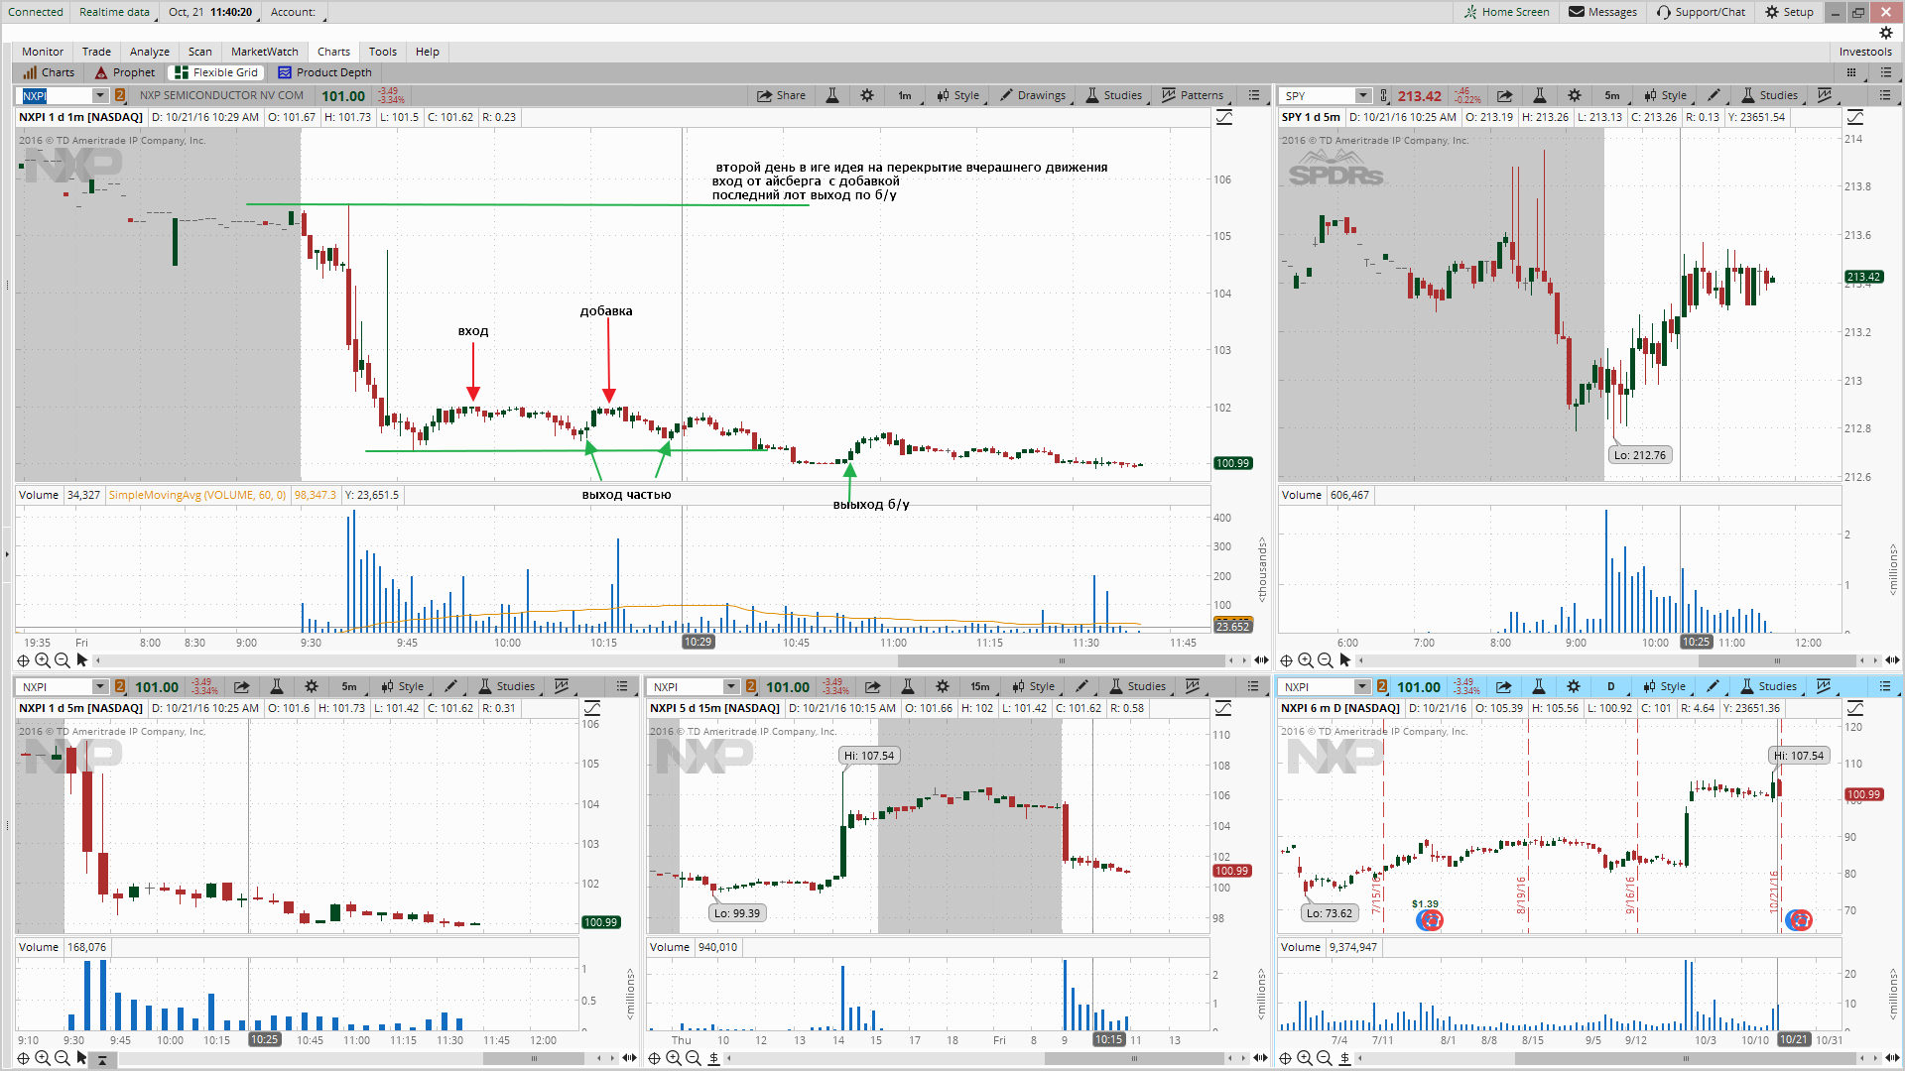Viewport: 1905px width, 1071px height.
Task: Click the crosshair pan icon under the SPY chart
Action: 1286,660
